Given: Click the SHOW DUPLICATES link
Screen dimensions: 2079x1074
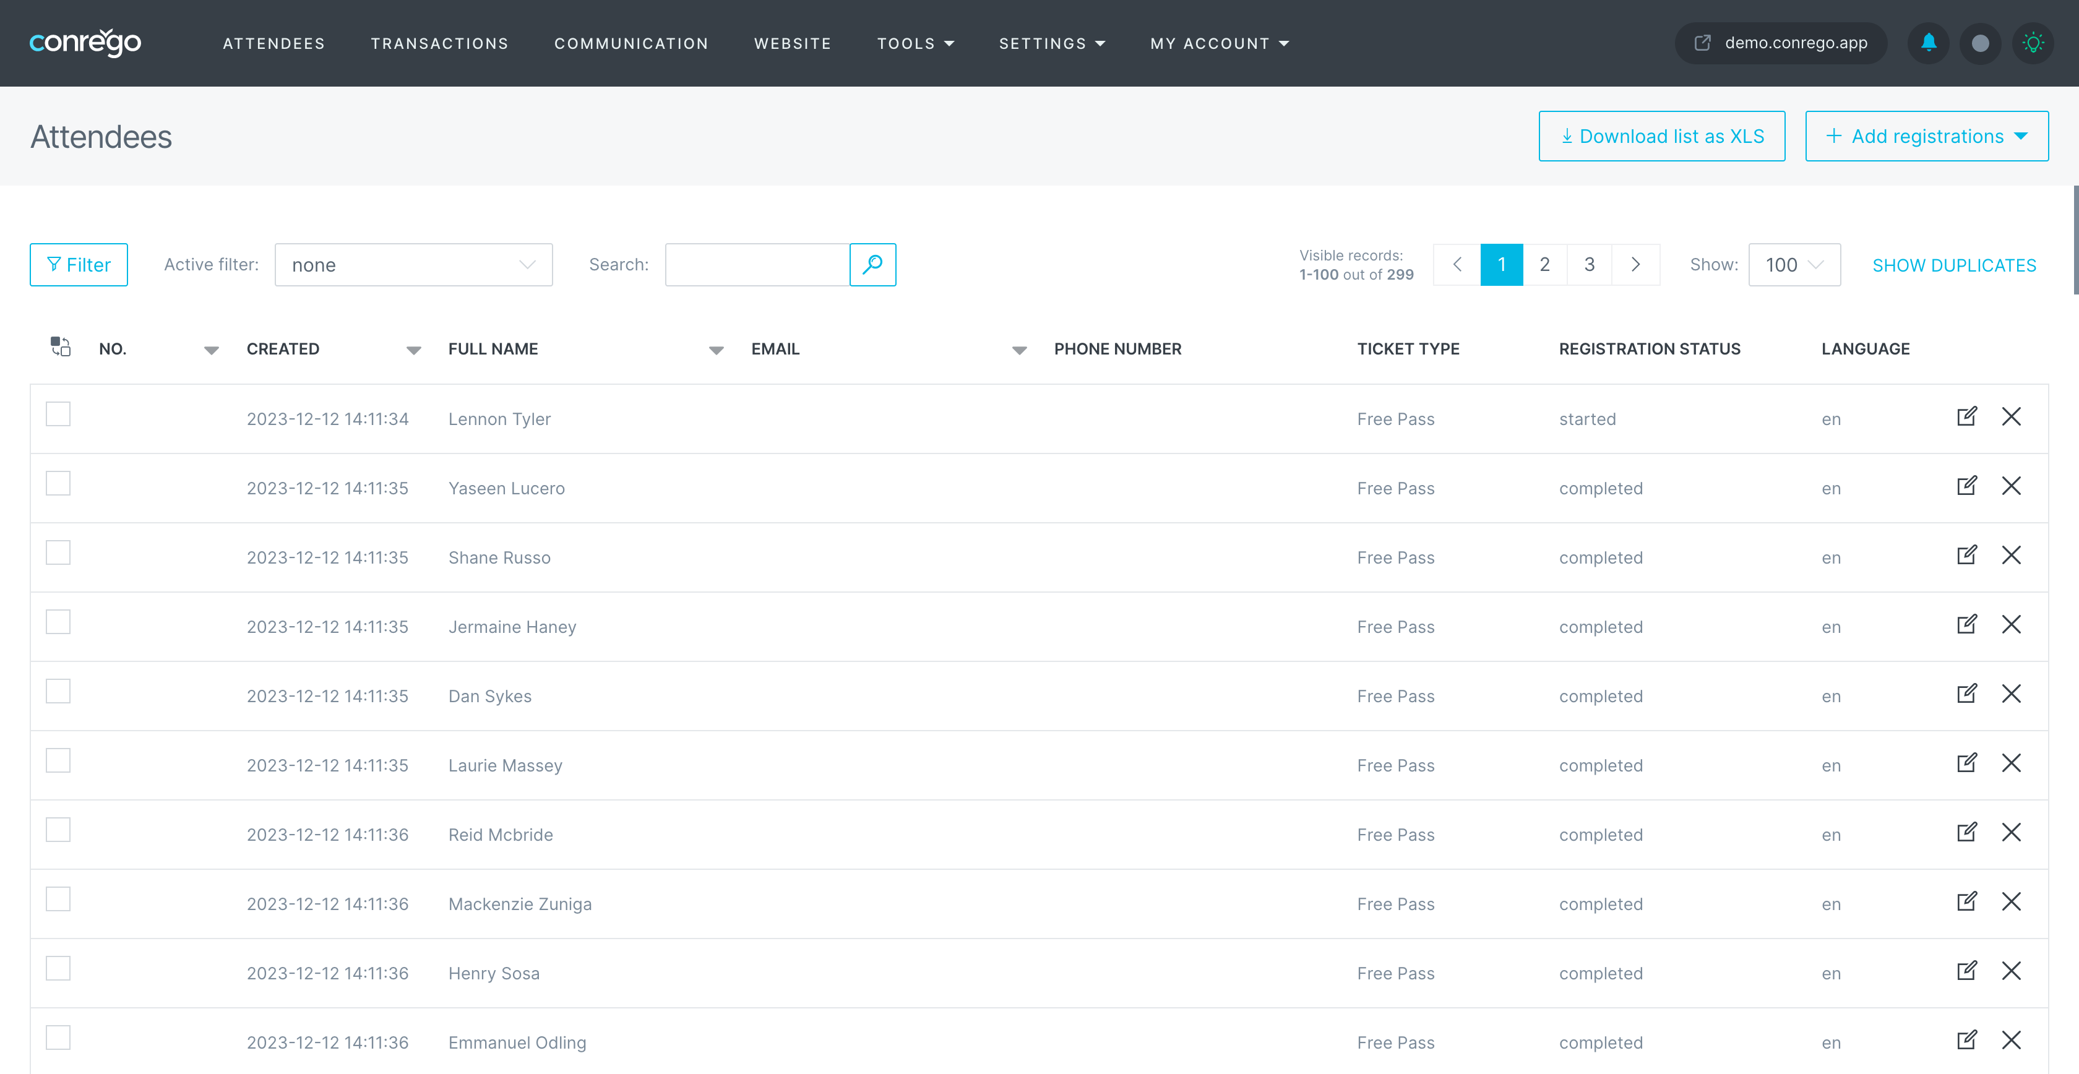Looking at the screenshot, I should [1953, 265].
